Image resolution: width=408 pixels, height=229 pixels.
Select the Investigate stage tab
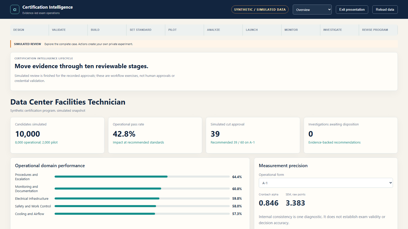click(340, 30)
